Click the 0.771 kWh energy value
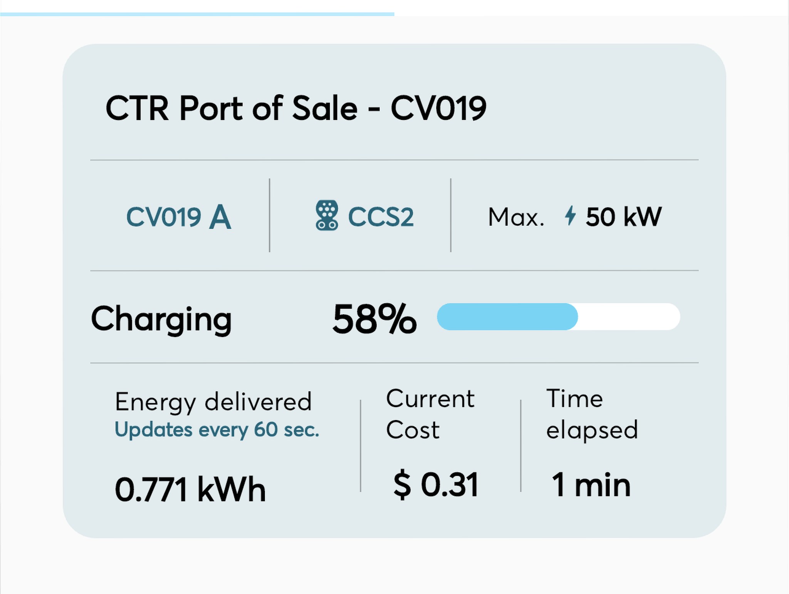Screen dimensions: 789x594 pos(190,490)
